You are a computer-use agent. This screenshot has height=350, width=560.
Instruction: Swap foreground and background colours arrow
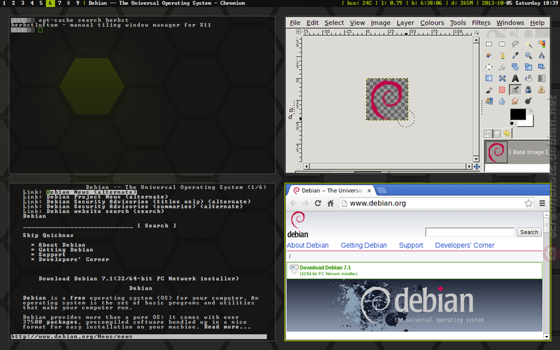point(531,111)
